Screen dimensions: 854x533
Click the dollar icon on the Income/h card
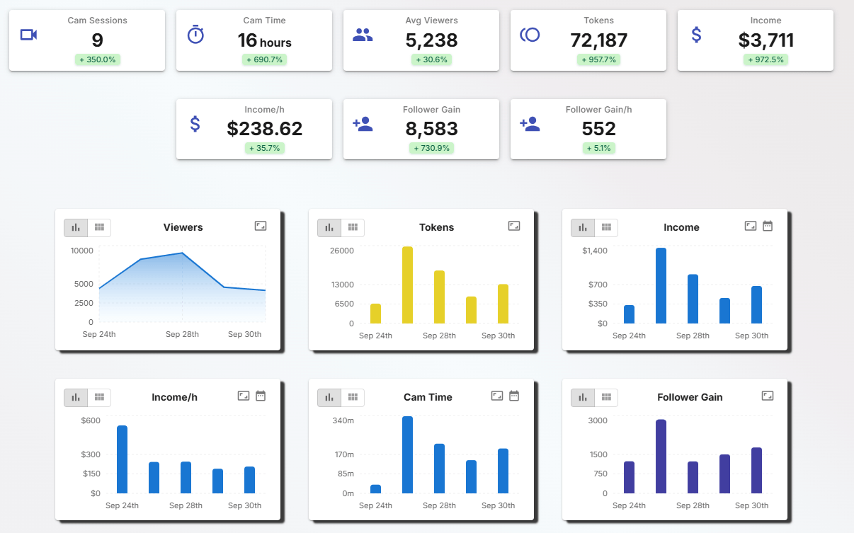tap(195, 124)
